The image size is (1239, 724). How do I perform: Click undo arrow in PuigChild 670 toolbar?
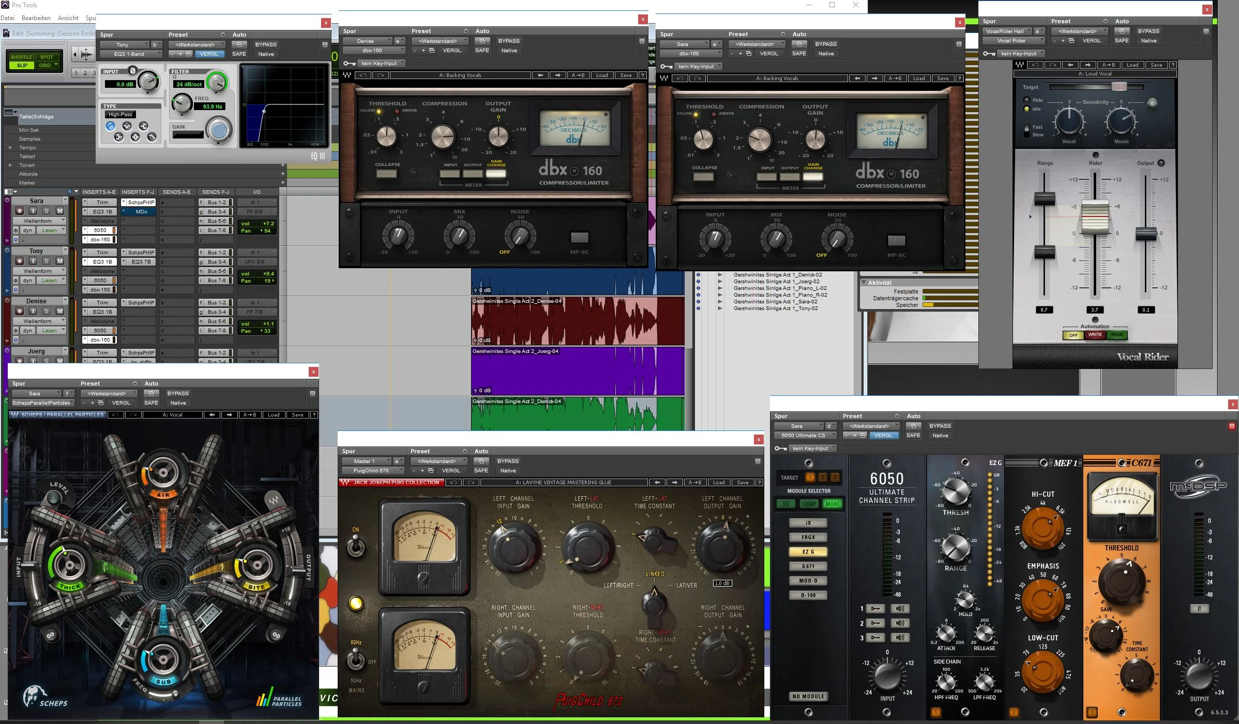pyautogui.click(x=453, y=482)
